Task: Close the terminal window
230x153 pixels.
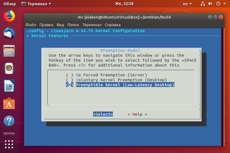Action: [221, 17]
